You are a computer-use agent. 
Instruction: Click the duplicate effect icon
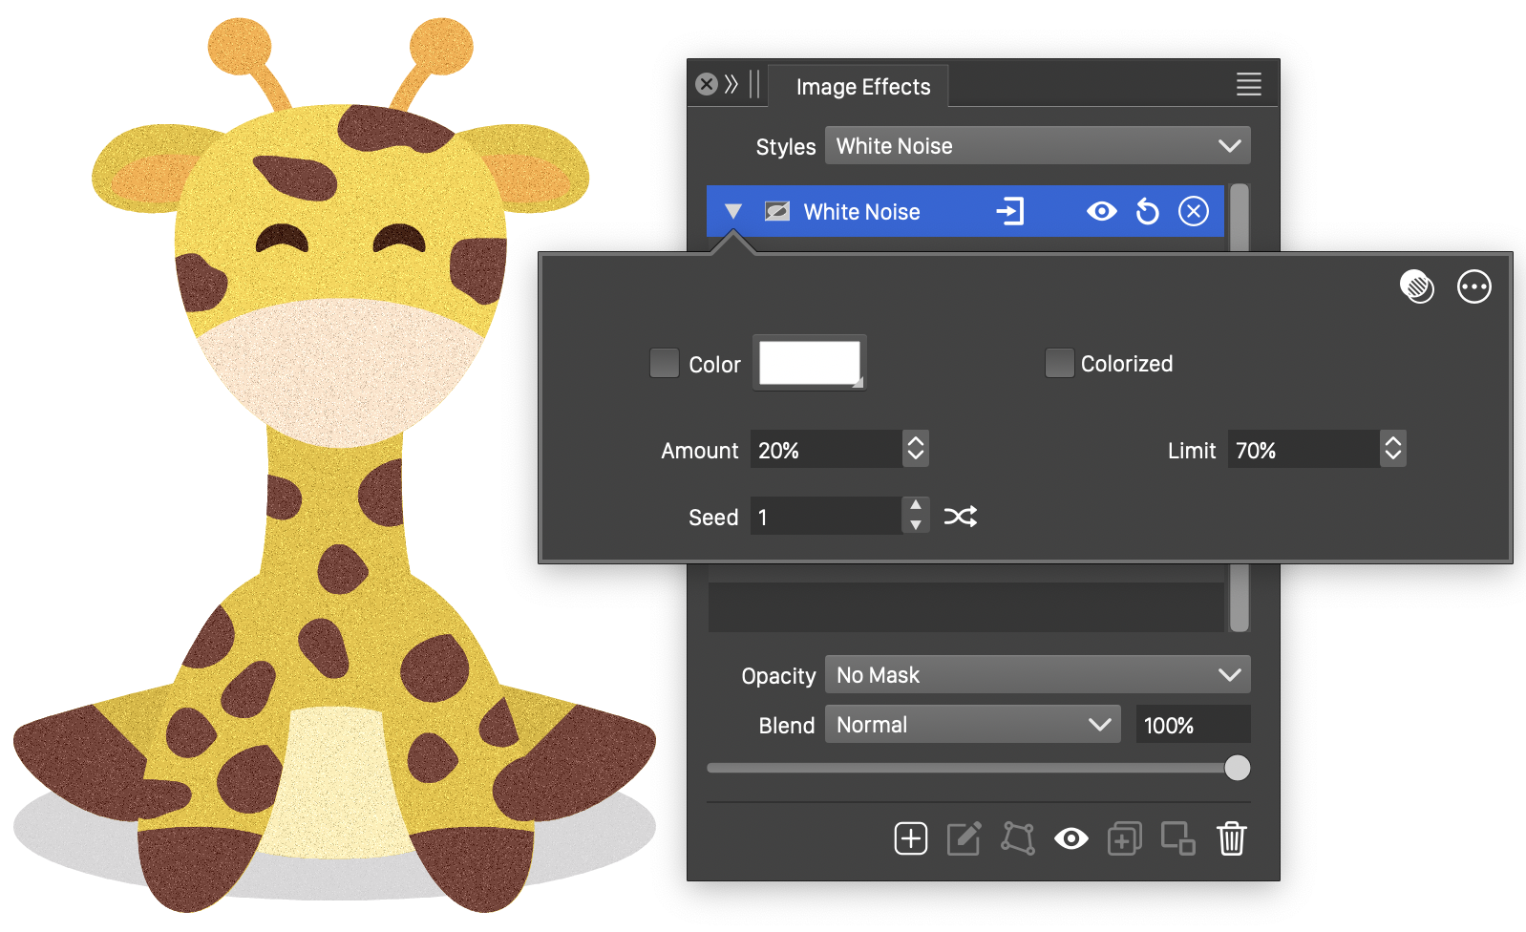(x=1124, y=838)
